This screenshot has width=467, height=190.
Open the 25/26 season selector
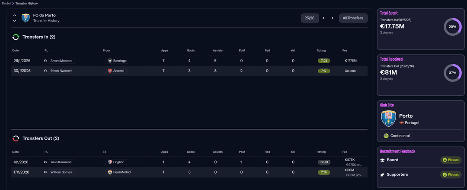tap(310, 18)
